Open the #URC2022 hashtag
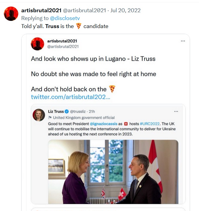Image resolution: width=199 pixels, height=211 pixels. [150, 124]
